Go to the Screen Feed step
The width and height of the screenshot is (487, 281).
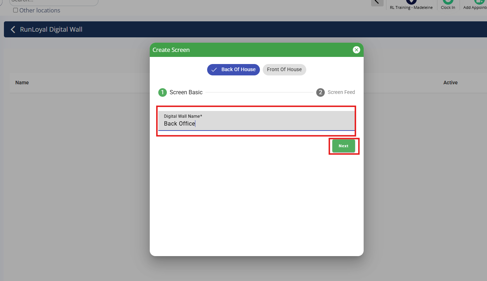pyautogui.click(x=341, y=92)
